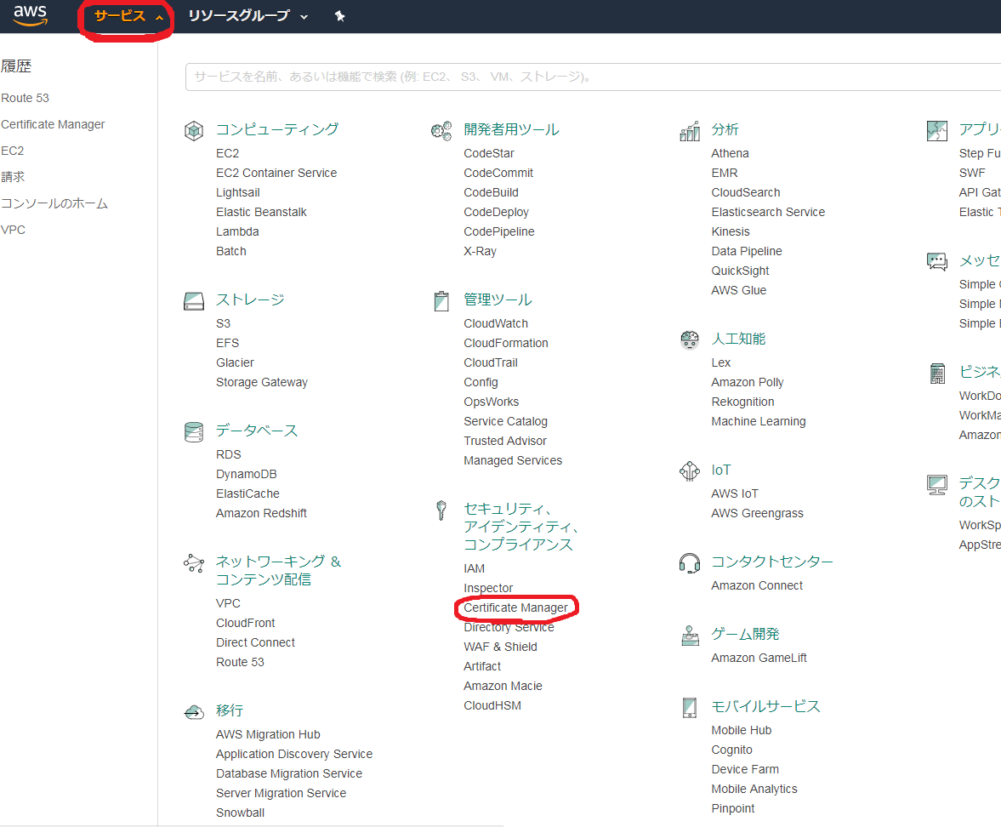The height and width of the screenshot is (827, 1001).
Task: Open the リソースグループ dropdown
Action: pos(248,16)
